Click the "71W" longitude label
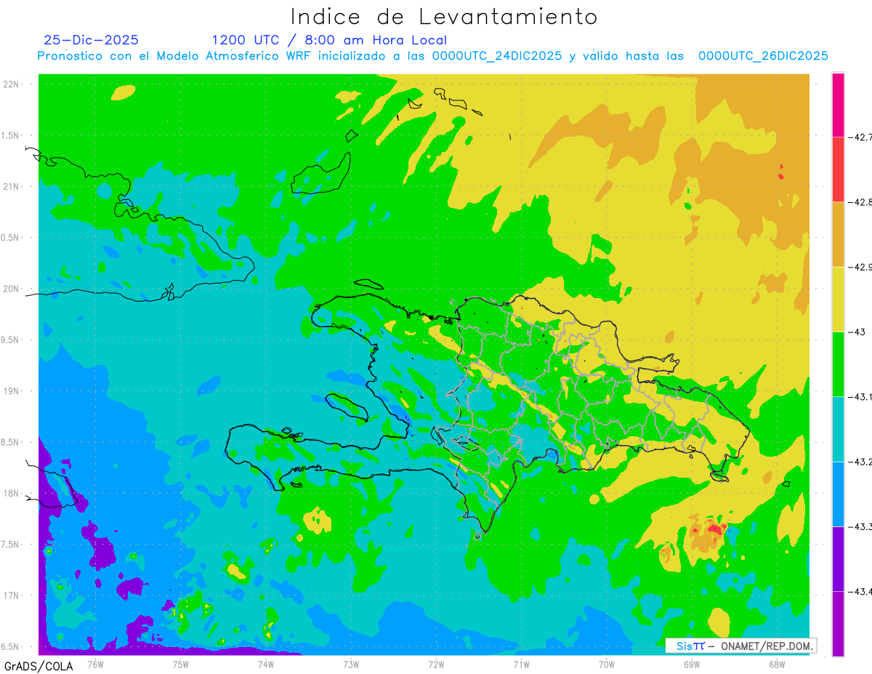The image size is (872, 674). [521, 664]
